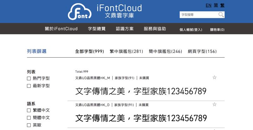
Task: Favorite 文鼎UD晶熙黑體HK_M with star icon
Action: (214, 77)
